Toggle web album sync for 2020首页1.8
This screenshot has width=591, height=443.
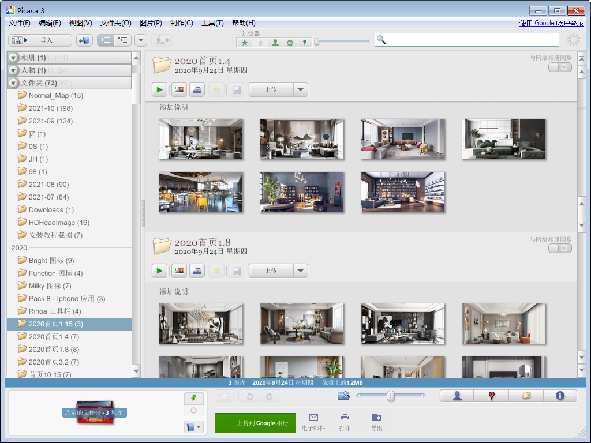coord(560,248)
